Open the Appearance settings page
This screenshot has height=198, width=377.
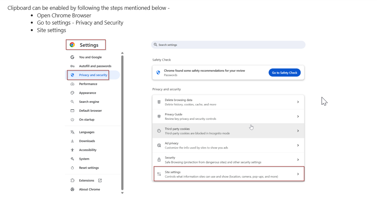tap(88, 93)
